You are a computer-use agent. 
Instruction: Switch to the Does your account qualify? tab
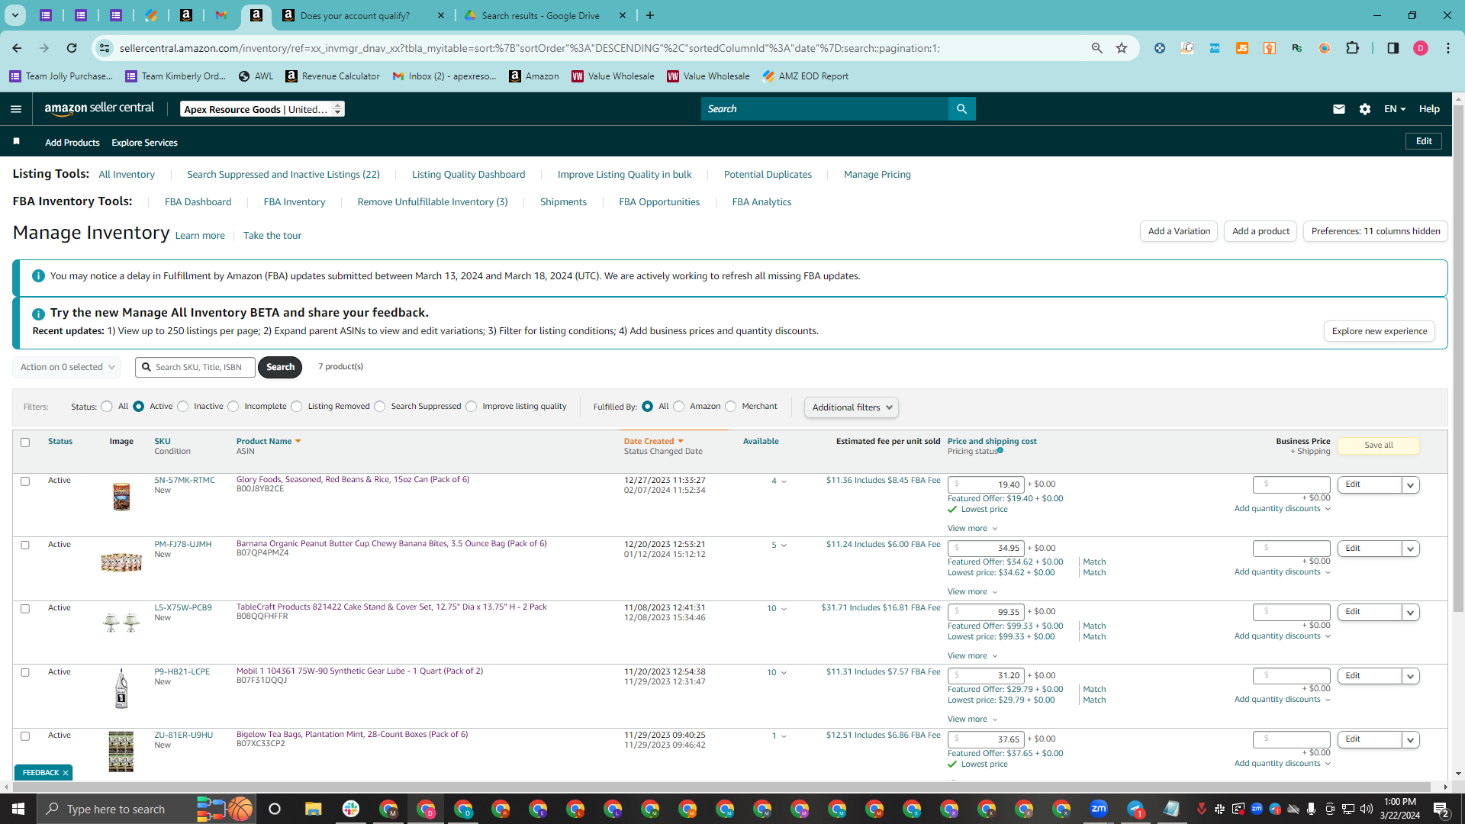click(363, 15)
